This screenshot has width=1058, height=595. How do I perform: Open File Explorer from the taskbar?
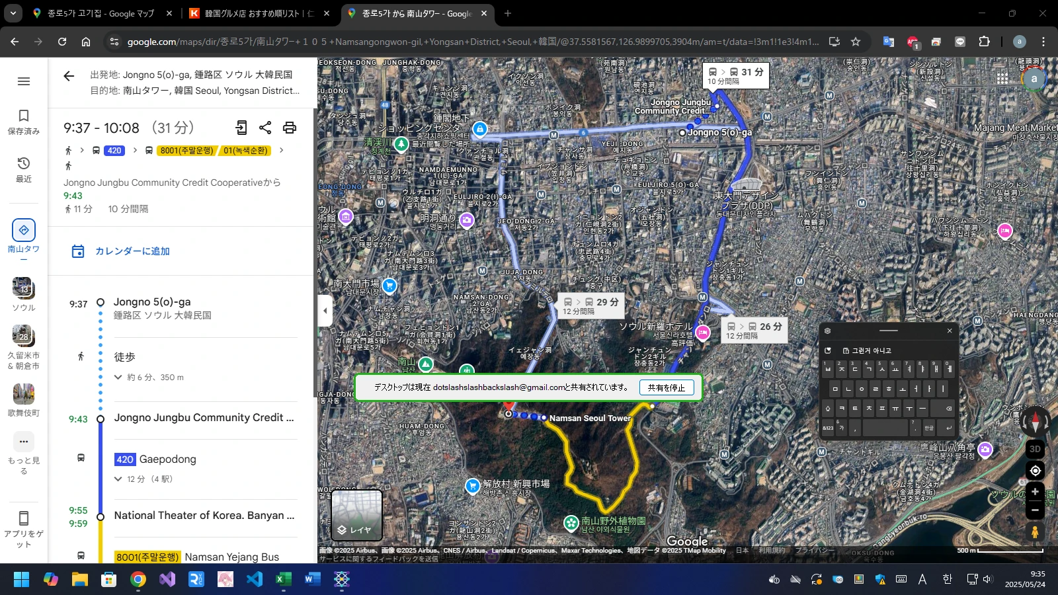click(80, 580)
